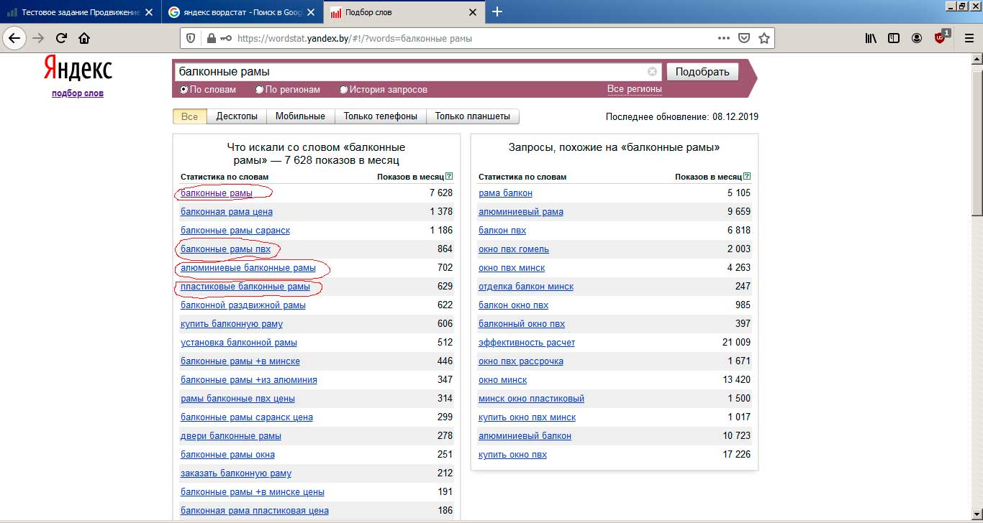Toggle the sidebars icon in toolbar

pyautogui.click(x=894, y=38)
